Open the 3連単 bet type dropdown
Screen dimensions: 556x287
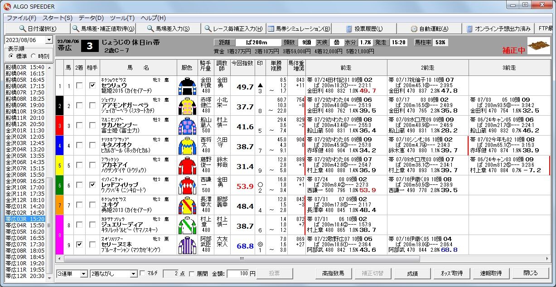point(83,273)
